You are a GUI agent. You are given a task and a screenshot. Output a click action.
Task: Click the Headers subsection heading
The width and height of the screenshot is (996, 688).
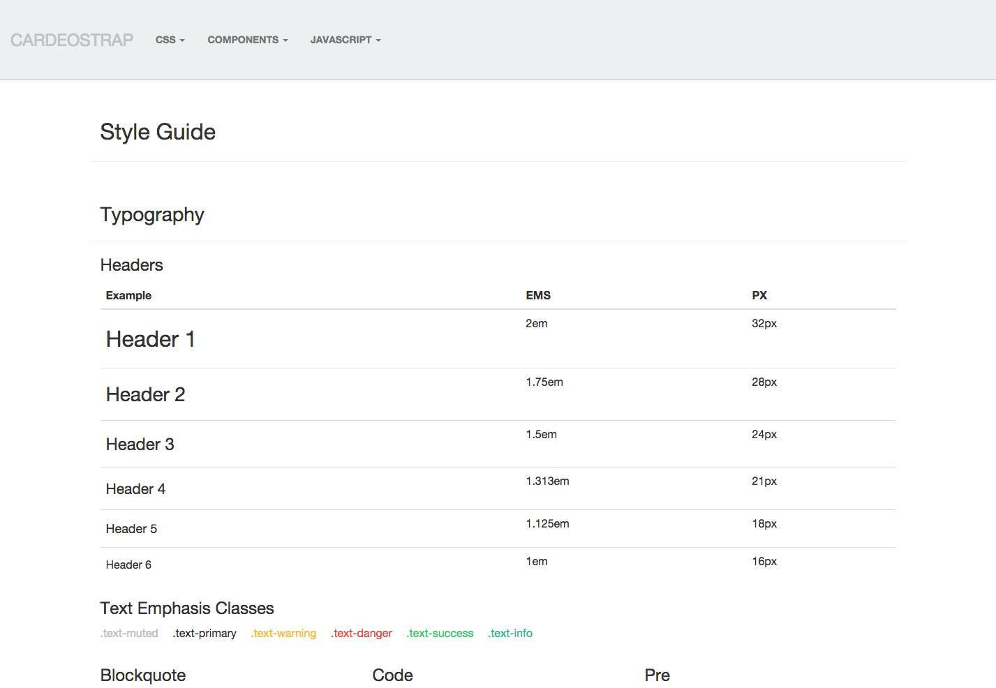click(x=132, y=265)
